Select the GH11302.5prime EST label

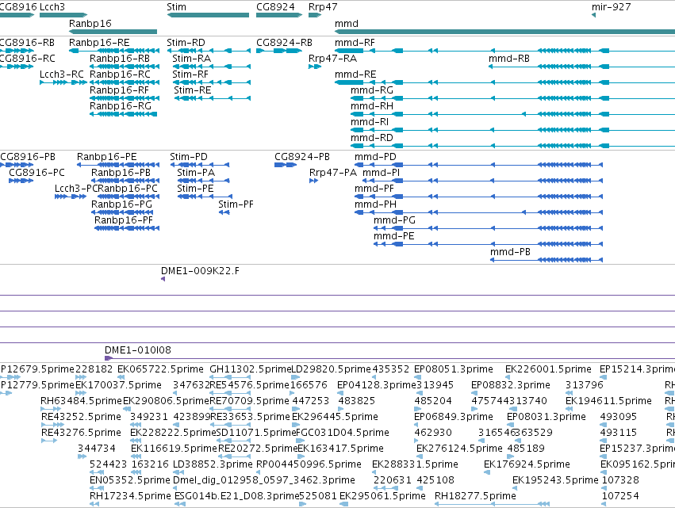tap(251, 369)
